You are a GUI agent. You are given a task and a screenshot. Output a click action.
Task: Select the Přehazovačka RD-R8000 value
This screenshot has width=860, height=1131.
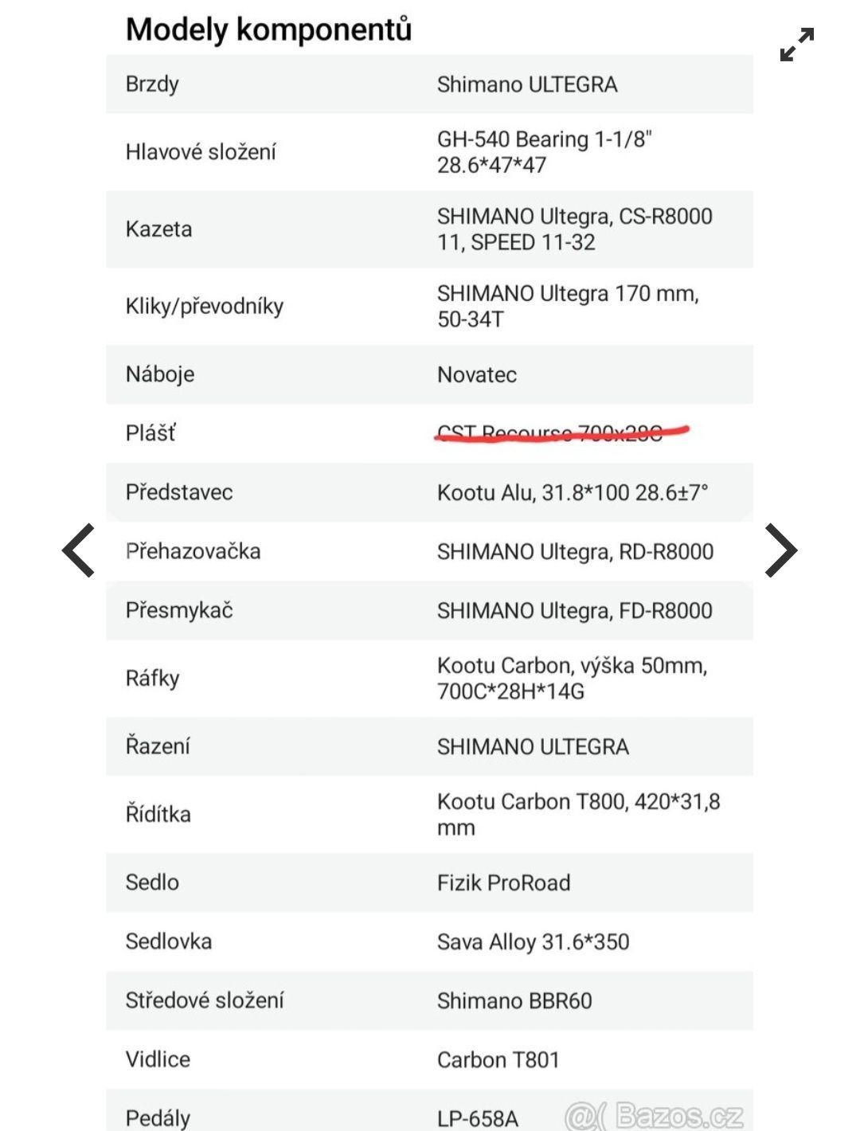(575, 551)
